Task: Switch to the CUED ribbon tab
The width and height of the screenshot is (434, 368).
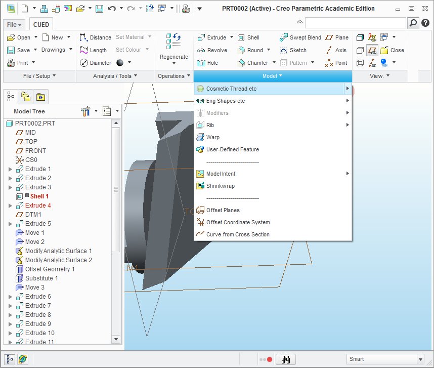Action: (41, 25)
